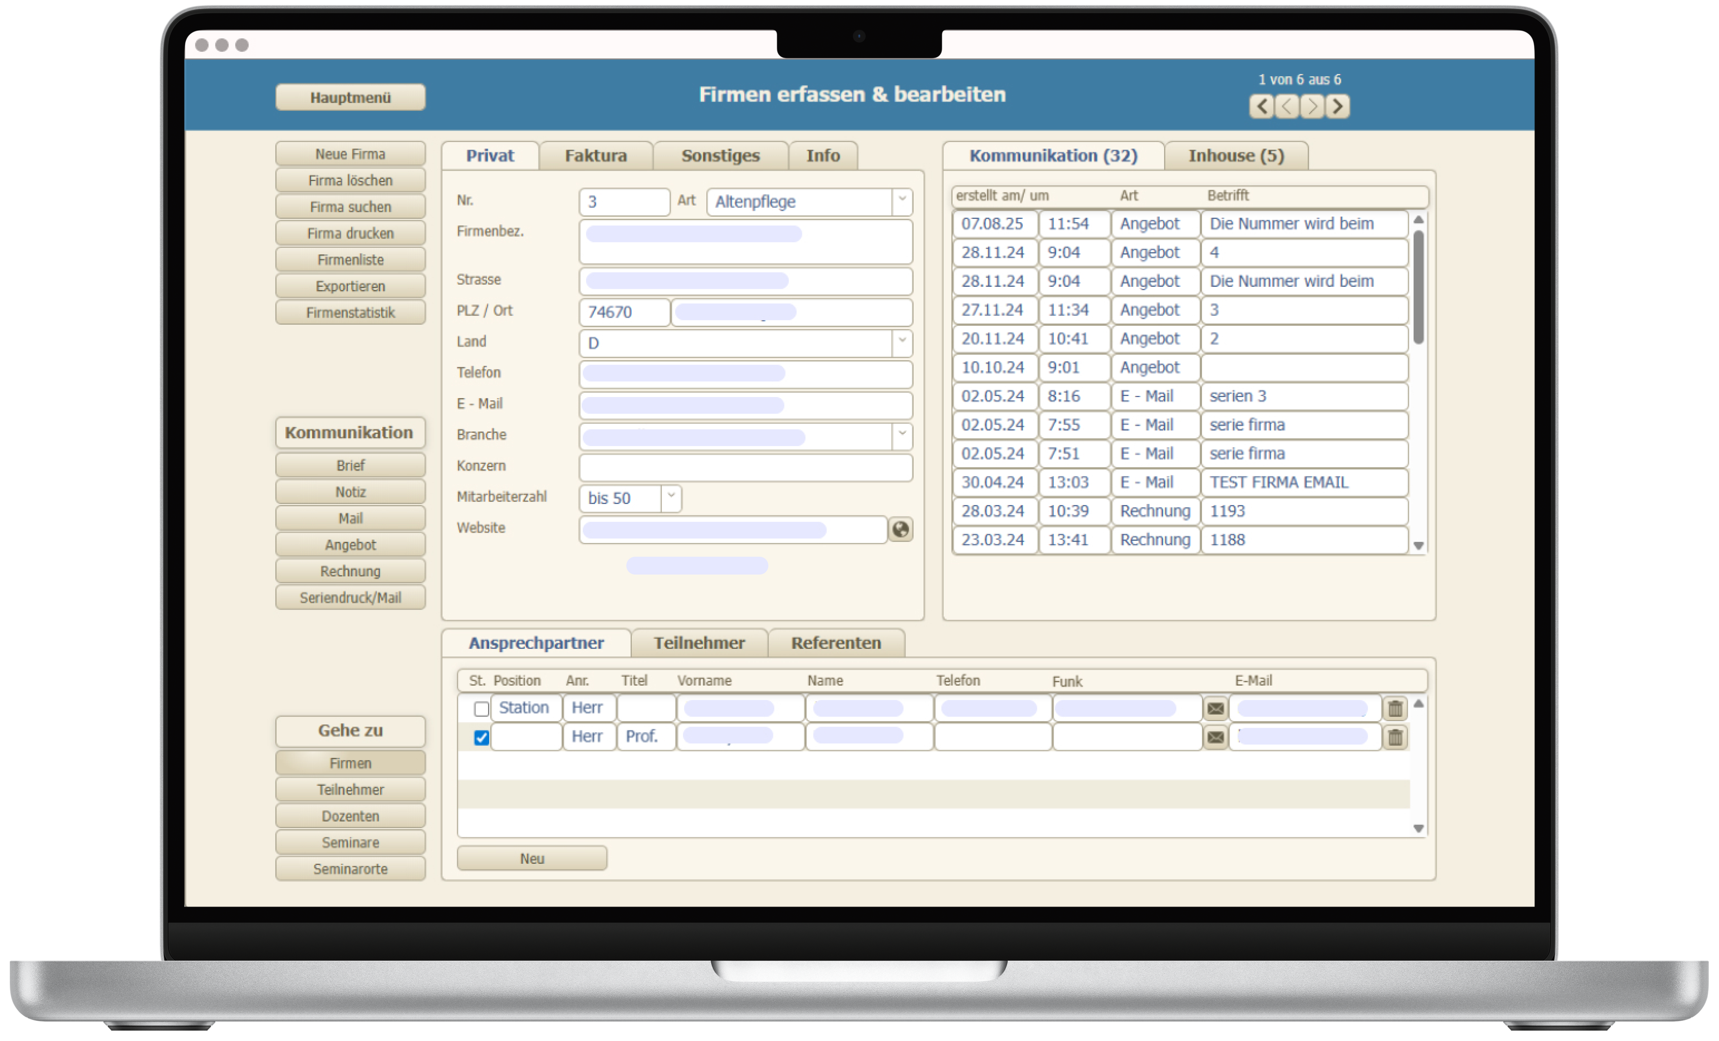Click the communication list scrollbar thumb
The height and width of the screenshot is (1041, 1719).
click(x=1418, y=287)
